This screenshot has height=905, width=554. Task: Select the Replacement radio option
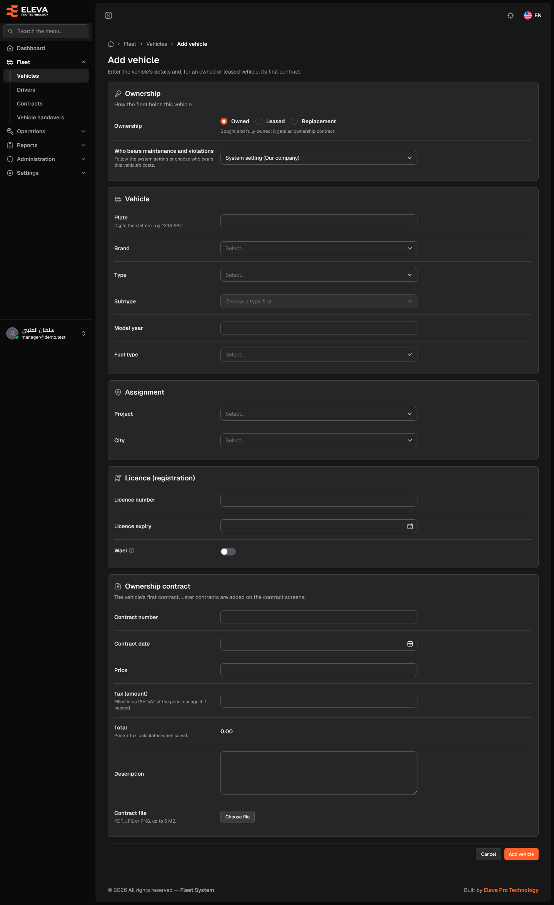point(294,121)
